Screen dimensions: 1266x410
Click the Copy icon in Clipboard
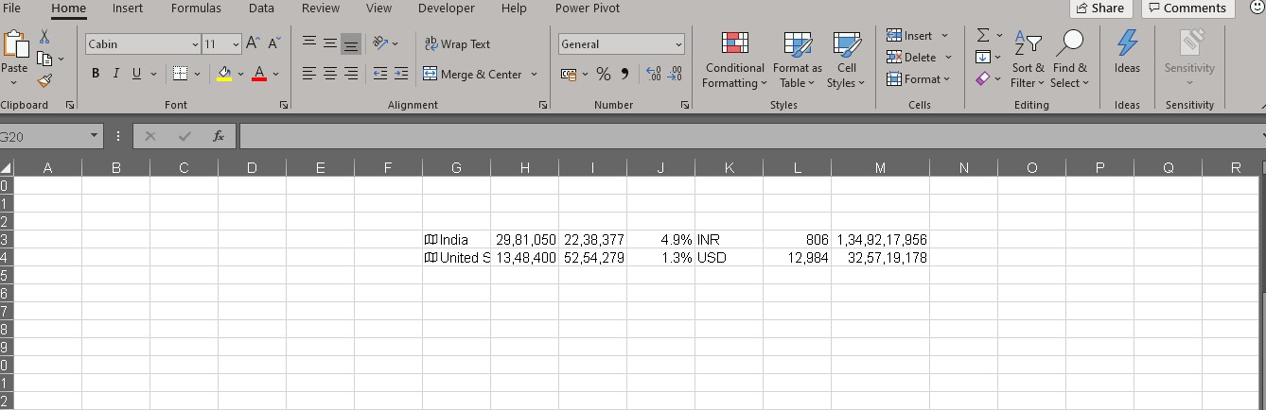44,59
